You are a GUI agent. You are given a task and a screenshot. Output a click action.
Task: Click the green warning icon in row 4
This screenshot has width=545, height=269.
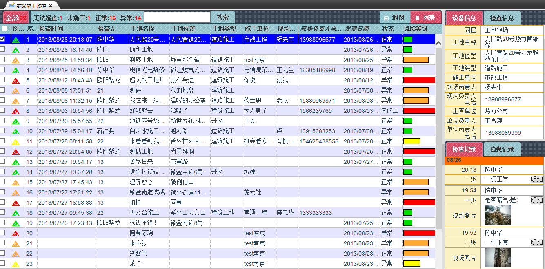tap(16, 70)
